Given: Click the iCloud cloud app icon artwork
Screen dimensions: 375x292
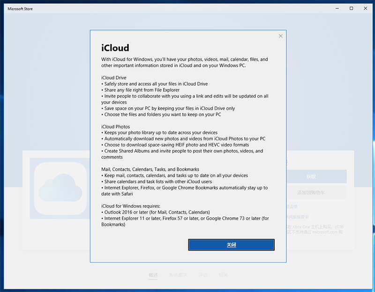Looking at the screenshot, I should click(60, 186).
